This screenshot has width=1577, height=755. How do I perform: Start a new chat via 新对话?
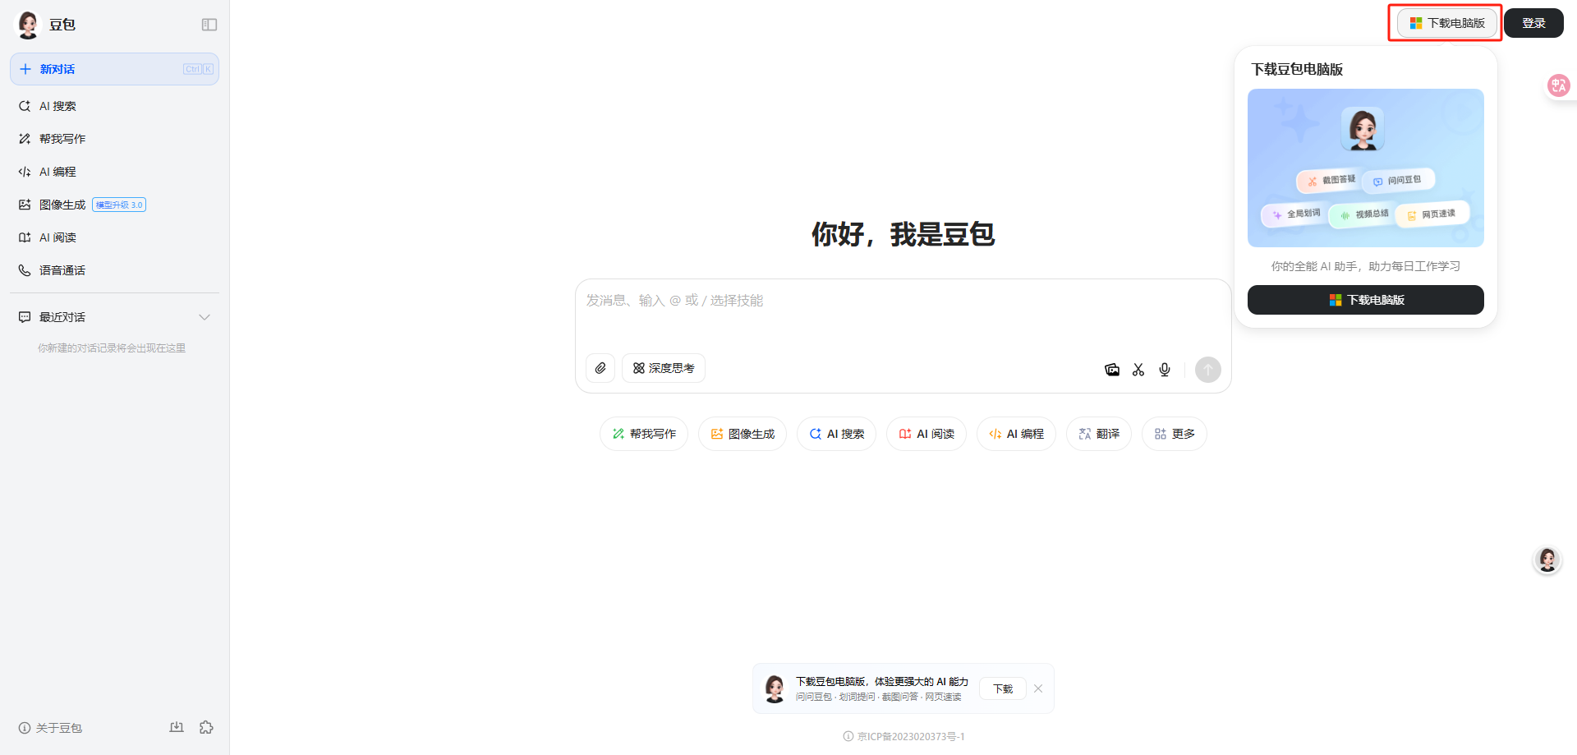(57, 69)
